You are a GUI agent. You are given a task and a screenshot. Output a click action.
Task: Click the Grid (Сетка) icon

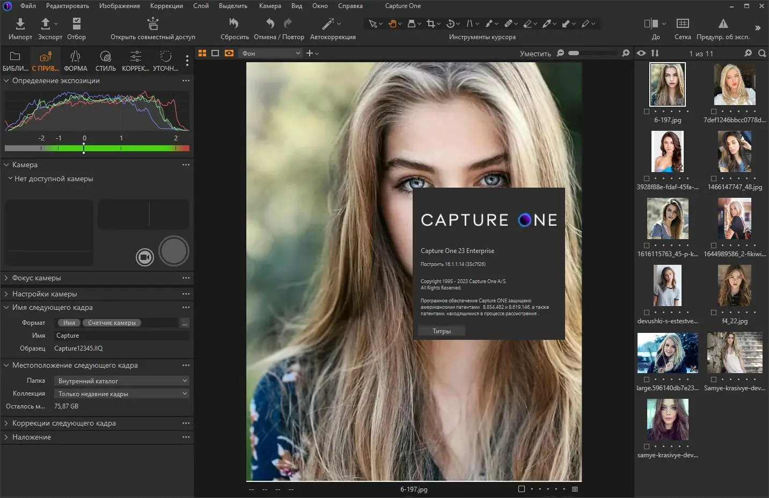[x=682, y=24]
